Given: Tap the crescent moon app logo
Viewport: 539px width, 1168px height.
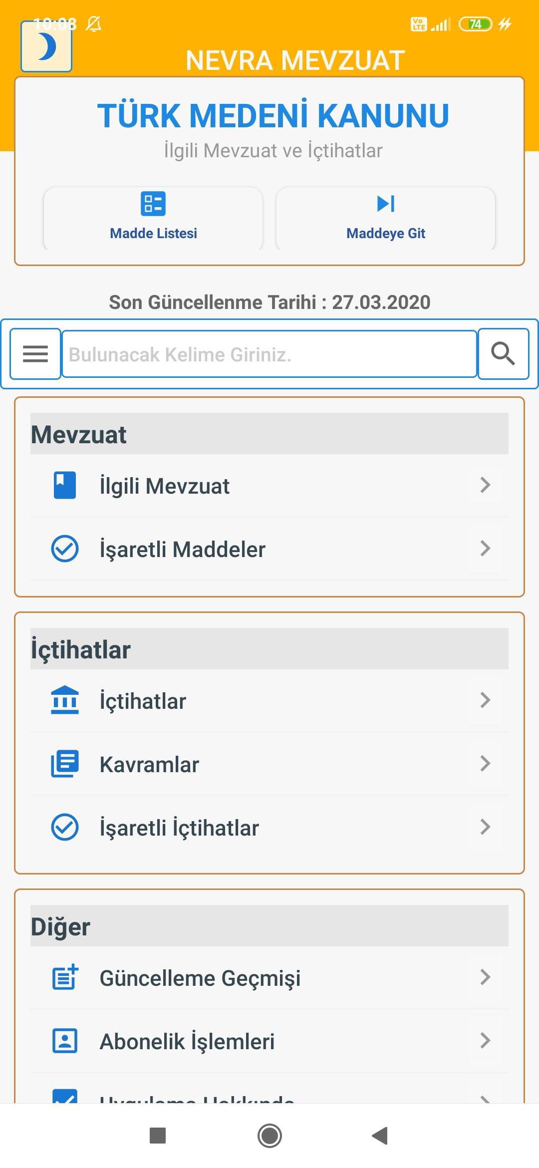Looking at the screenshot, I should pyautogui.click(x=46, y=47).
